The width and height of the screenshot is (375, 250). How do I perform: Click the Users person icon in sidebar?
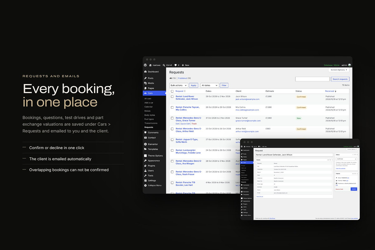coord(146,171)
